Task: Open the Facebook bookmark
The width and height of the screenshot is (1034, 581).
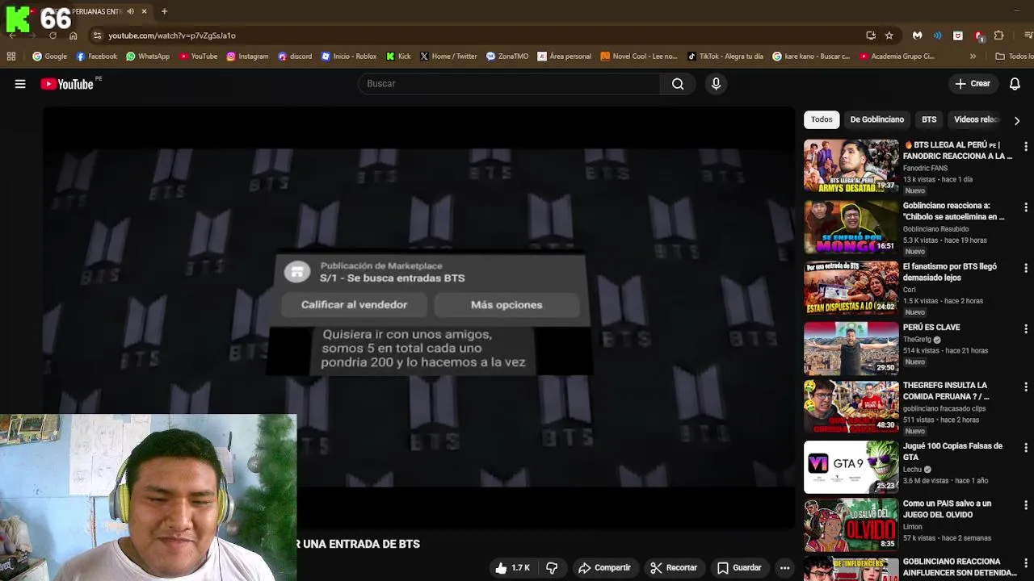Action: (x=96, y=56)
